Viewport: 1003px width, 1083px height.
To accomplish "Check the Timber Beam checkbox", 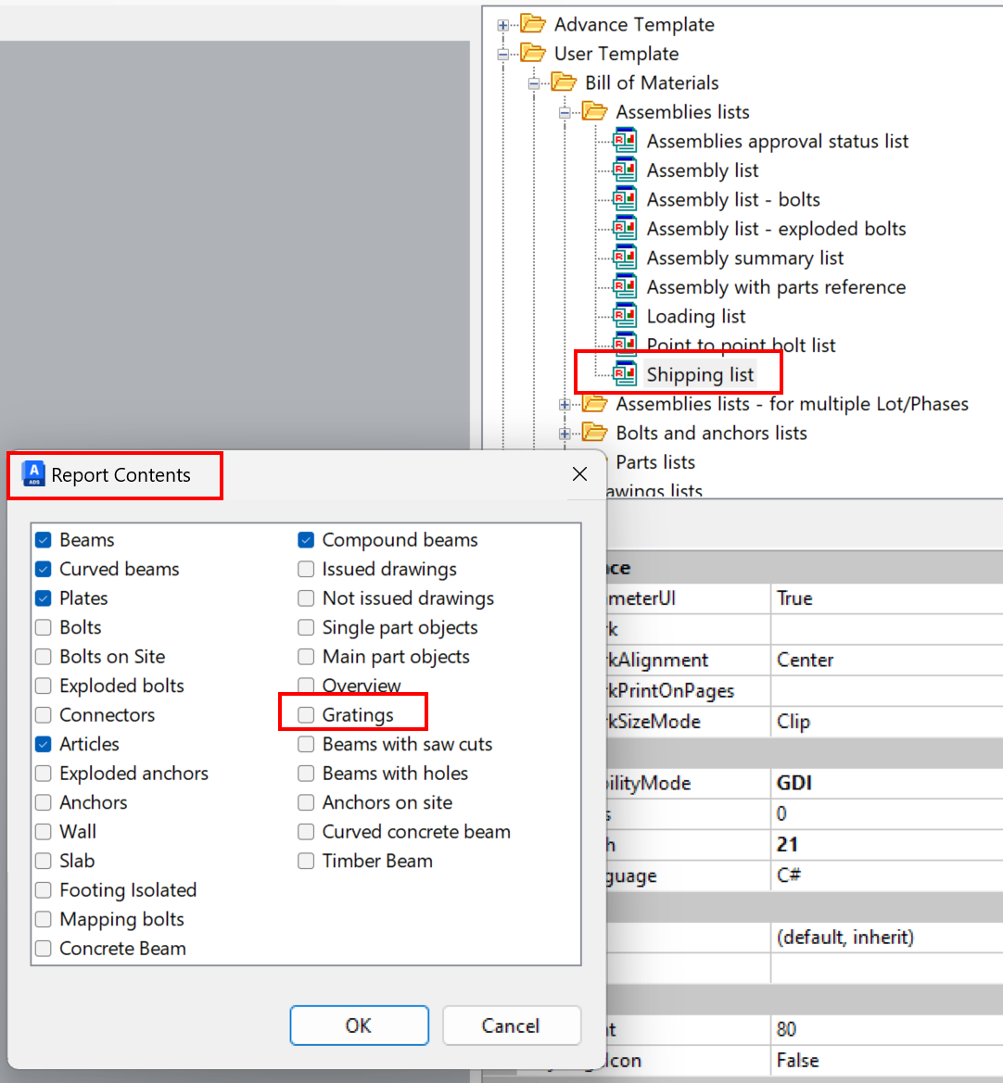I will [x=306, y=861].
